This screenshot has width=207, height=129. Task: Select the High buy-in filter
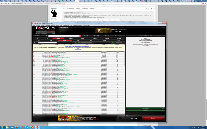(x=51, y=40)
